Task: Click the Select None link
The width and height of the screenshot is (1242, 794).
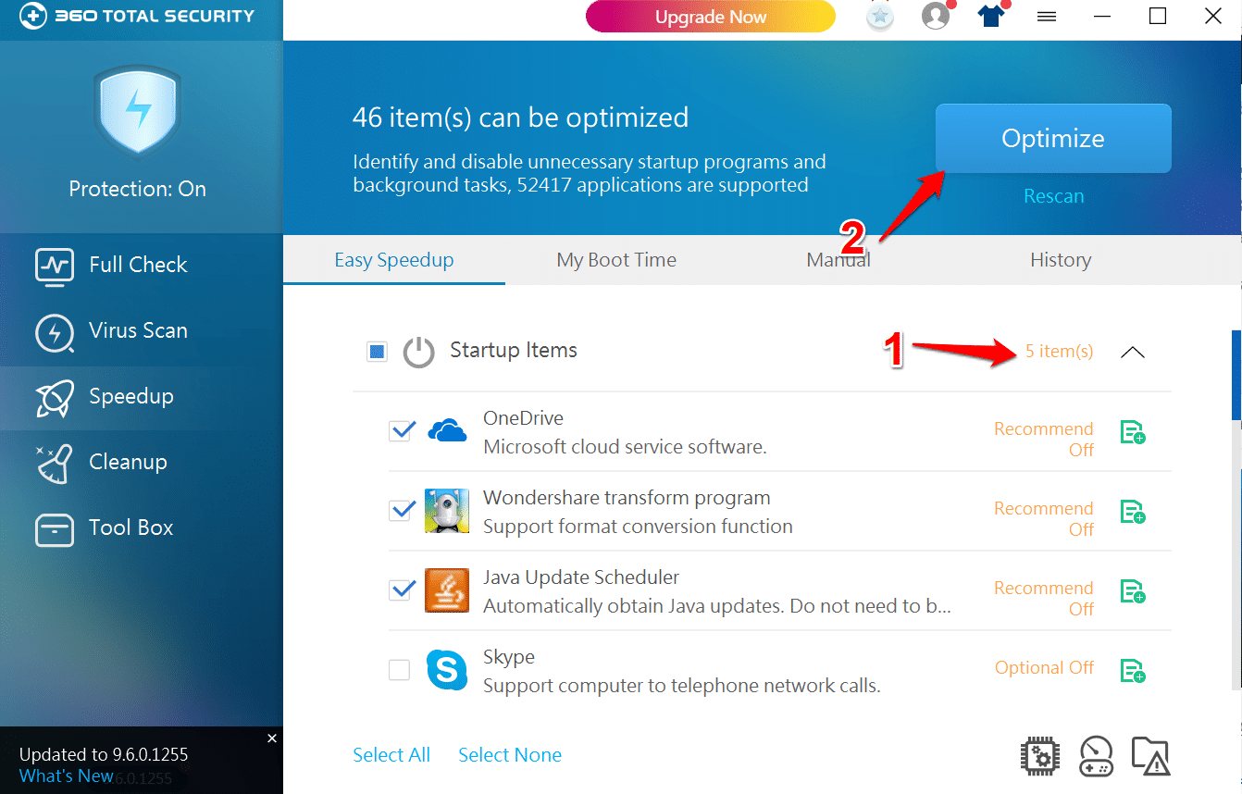Action: pyautogui.click(x=510, y=755)
